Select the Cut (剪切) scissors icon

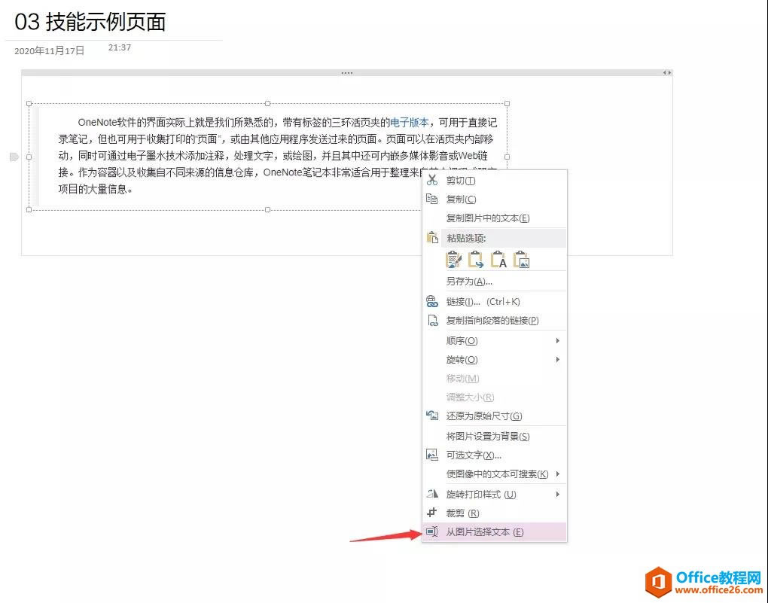click(432, 181)
